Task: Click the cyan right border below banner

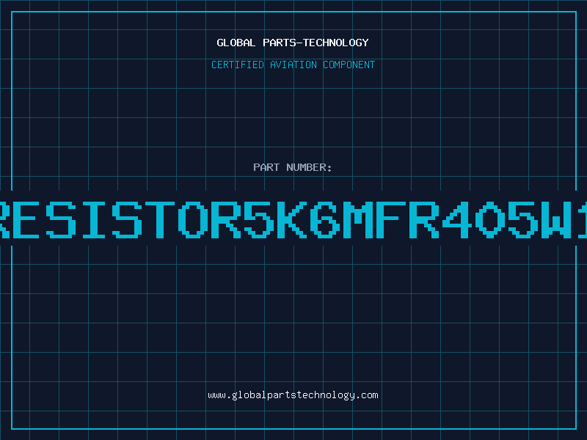Action: [x=576, y=337]
